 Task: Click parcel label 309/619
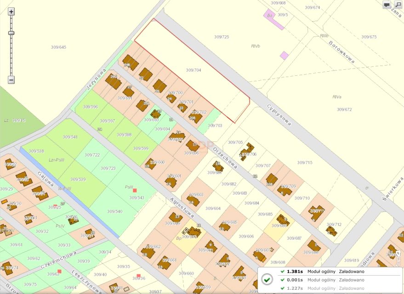point(352,260)
